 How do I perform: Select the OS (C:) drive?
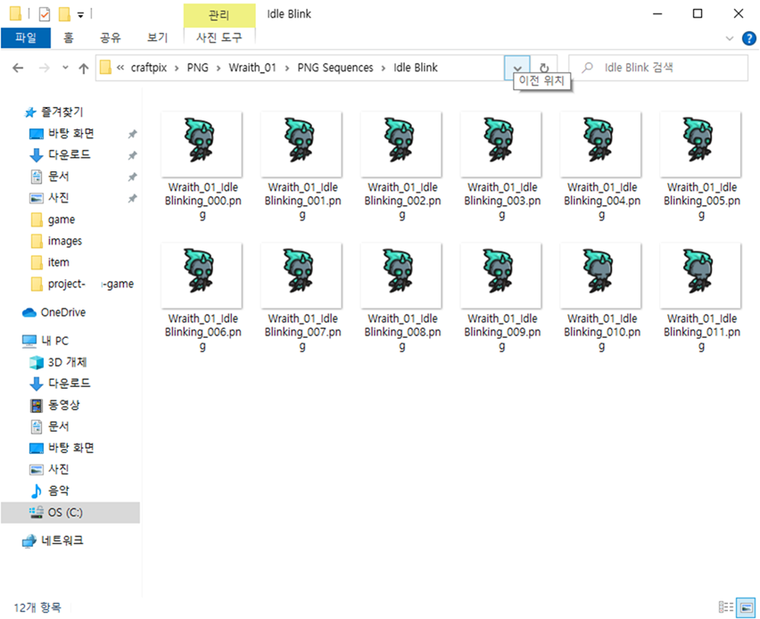(70, 512)
